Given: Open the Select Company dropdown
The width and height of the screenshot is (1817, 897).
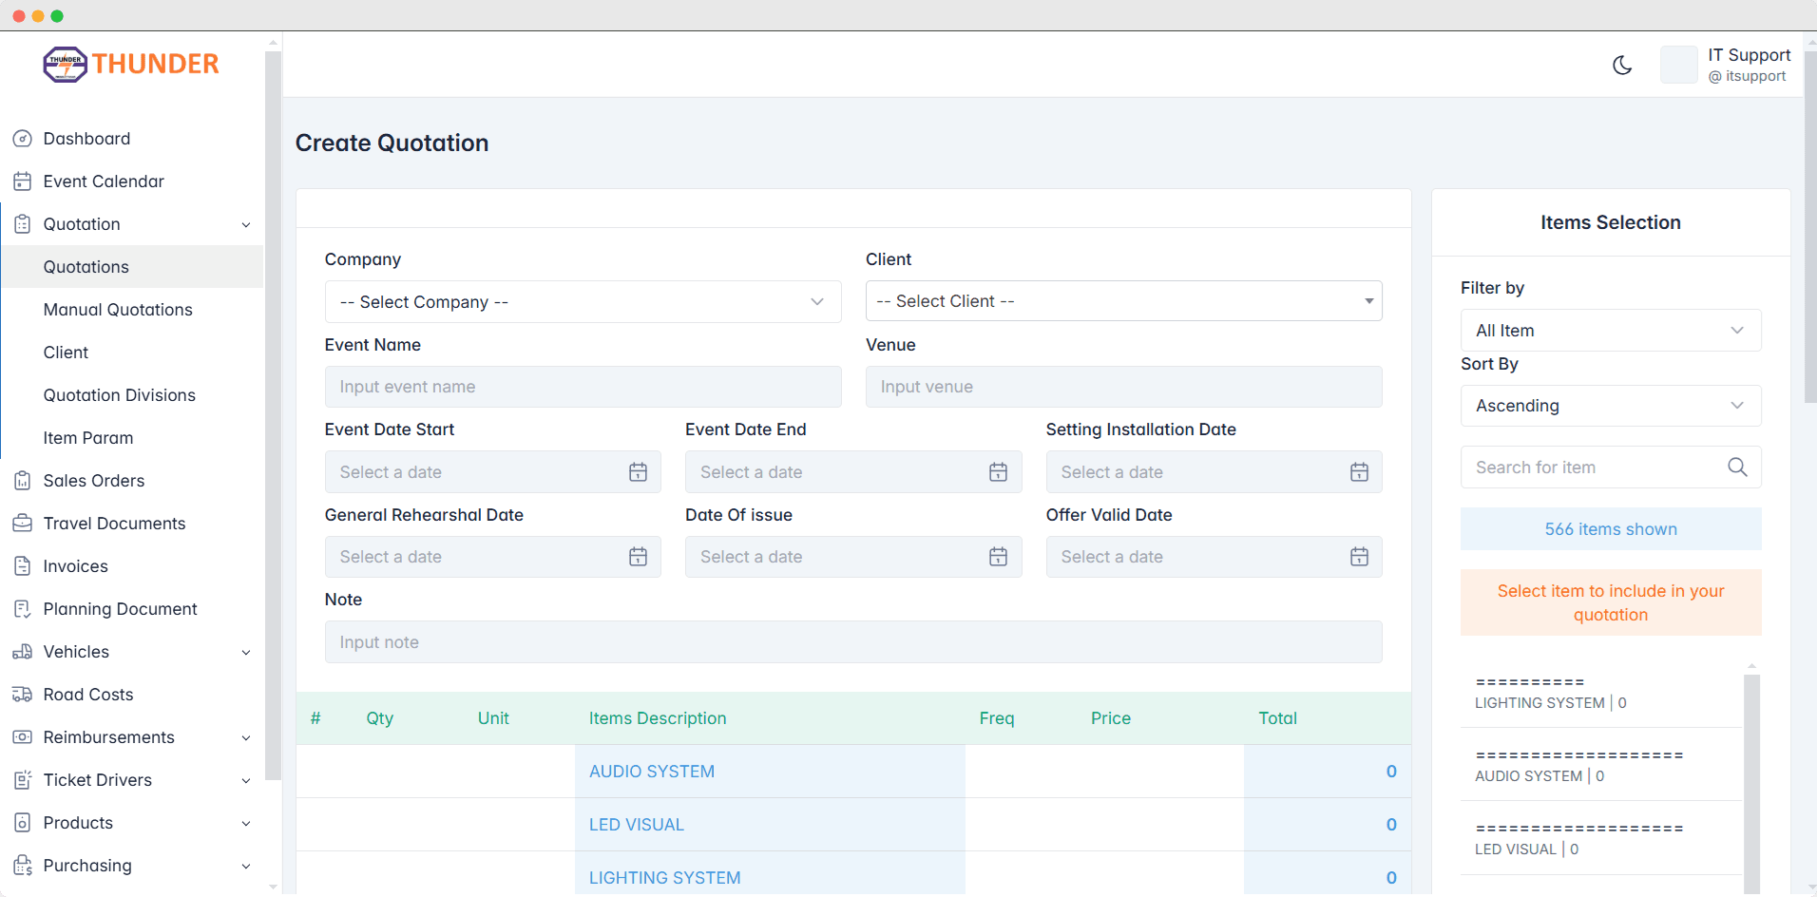Looking at the screenshot, I should (583, 302).
